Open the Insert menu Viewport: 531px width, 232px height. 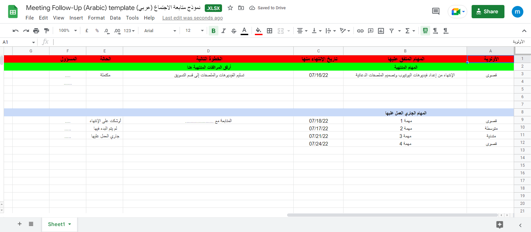pos(76,18)
